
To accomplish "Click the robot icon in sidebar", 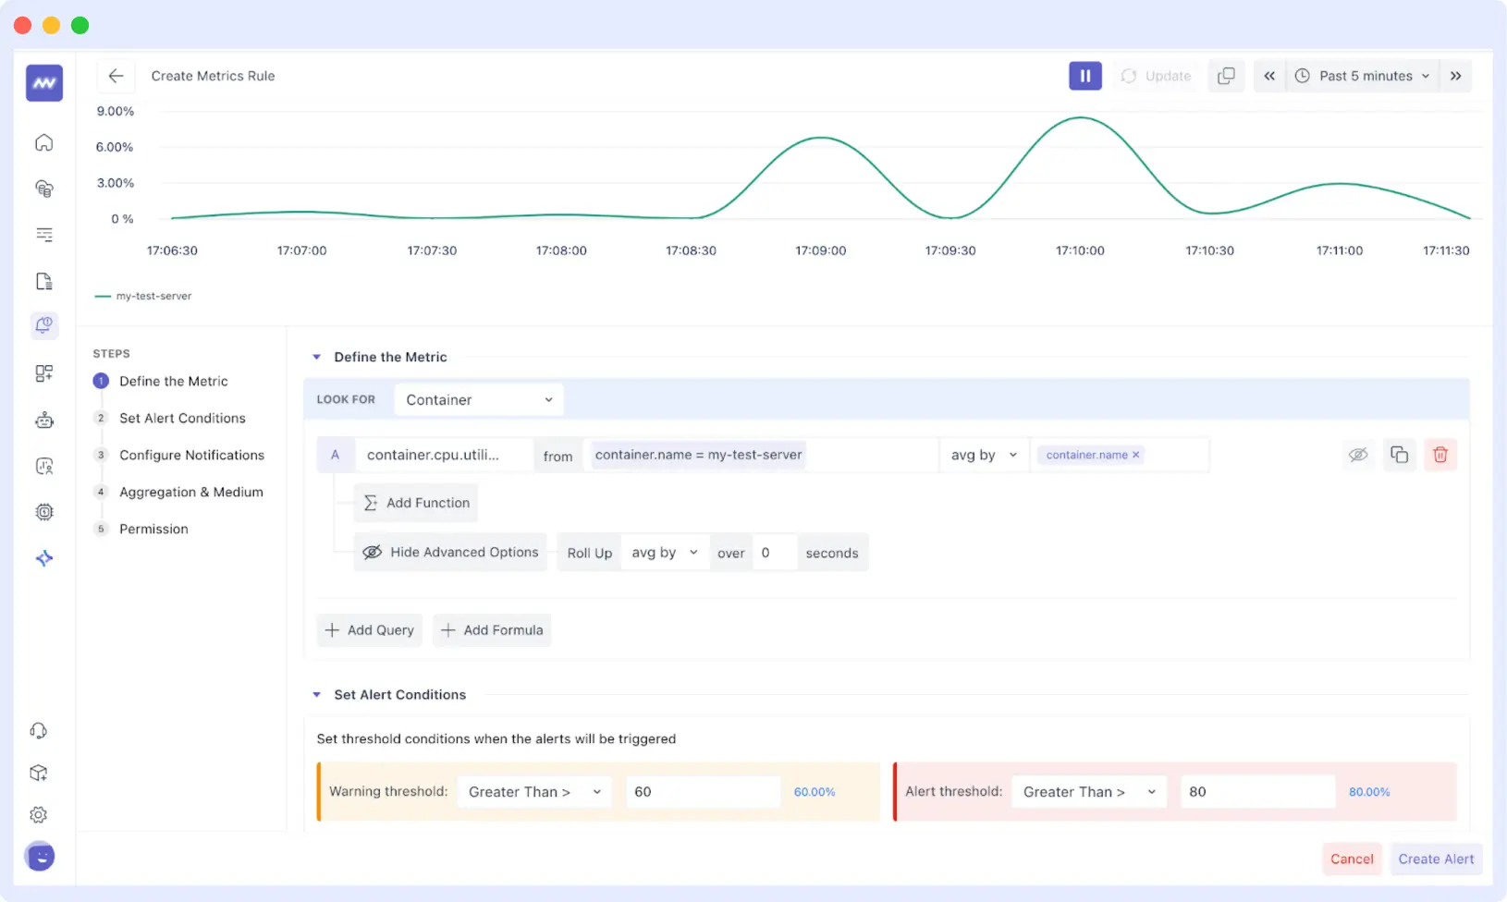I will click(43, 421).
